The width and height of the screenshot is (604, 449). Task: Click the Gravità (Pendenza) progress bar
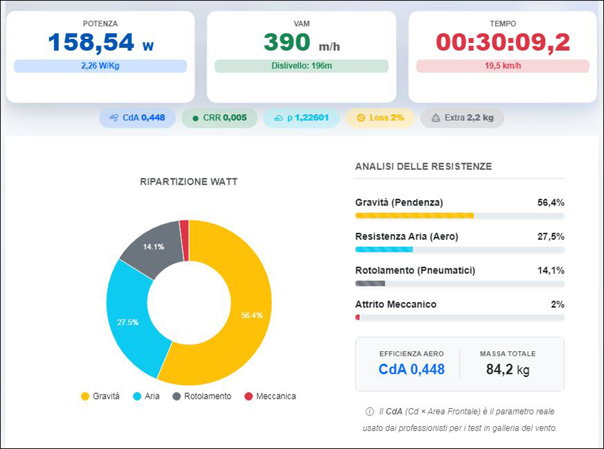pyautogui.click(x=460, y=215)
